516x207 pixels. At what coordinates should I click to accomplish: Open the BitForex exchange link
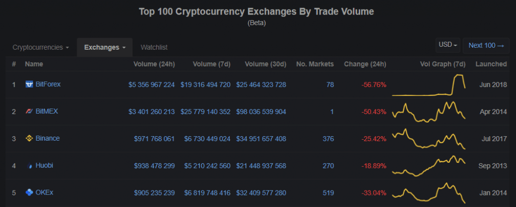(48, 84)
